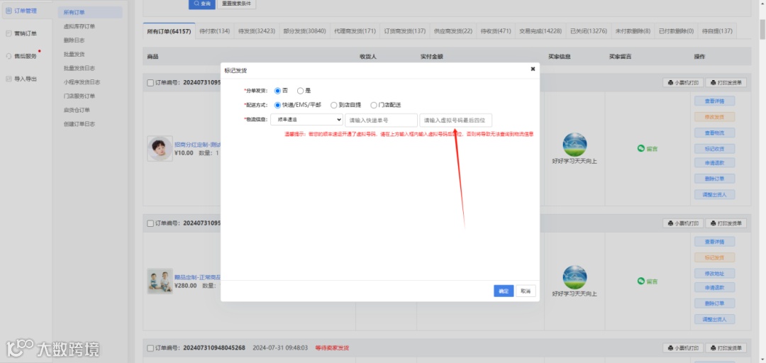Click the 重置搜索条件 button

point(236,4)
